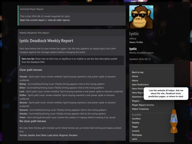Click 'lystic Deadlock Weekly Report' title

click(46, 41)
